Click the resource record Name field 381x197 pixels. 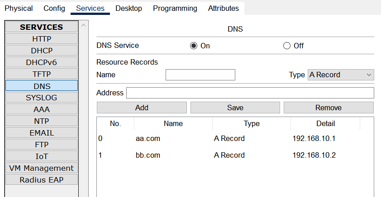(x=200, y=75)
